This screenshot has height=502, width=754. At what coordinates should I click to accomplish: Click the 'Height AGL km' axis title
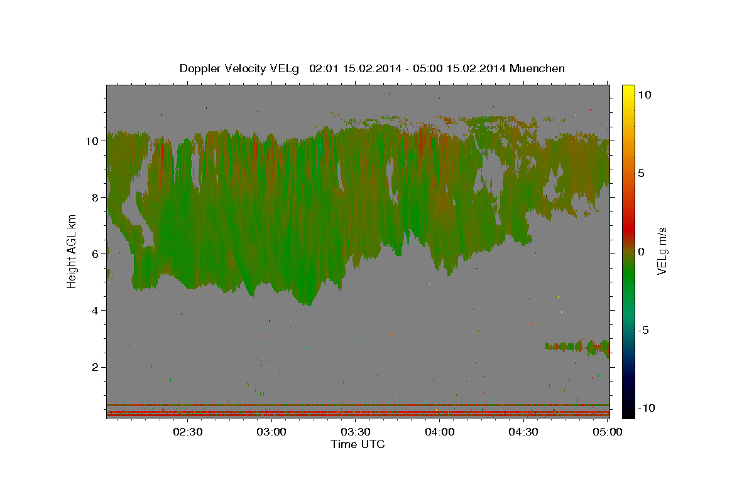tap(72, 252)
